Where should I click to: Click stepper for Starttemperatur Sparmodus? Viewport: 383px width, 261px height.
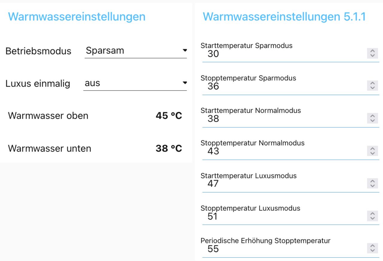[372, 53]
